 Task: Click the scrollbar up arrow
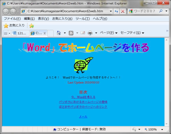click(x=166, y=40)
